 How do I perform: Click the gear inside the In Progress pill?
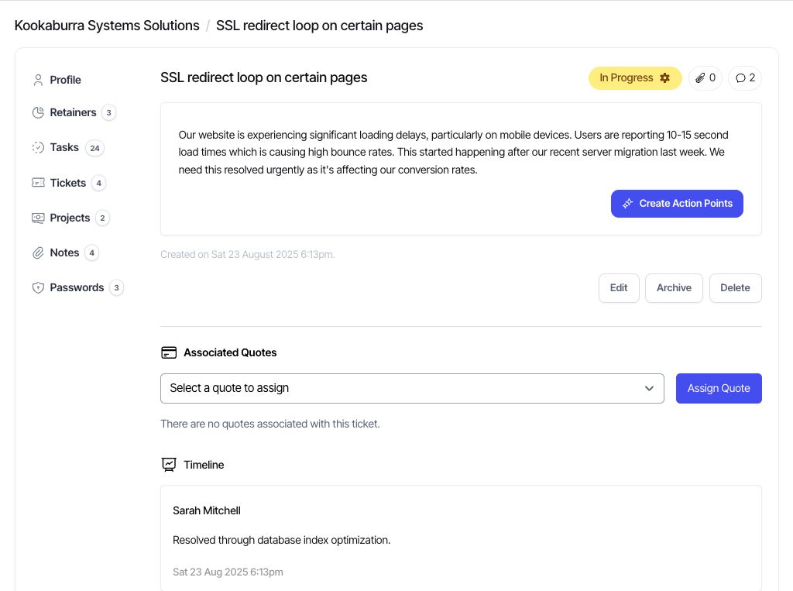click(x=664, y=77)
